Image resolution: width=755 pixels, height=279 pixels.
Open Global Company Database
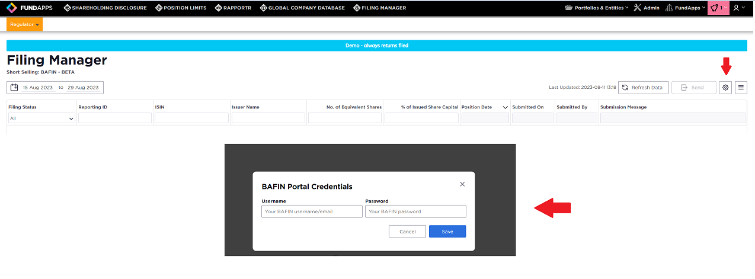coord(302,8)
